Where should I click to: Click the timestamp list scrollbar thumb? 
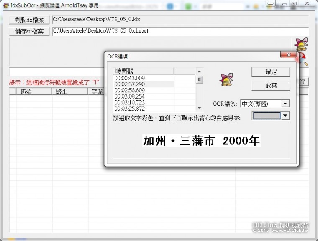point(199,80)
